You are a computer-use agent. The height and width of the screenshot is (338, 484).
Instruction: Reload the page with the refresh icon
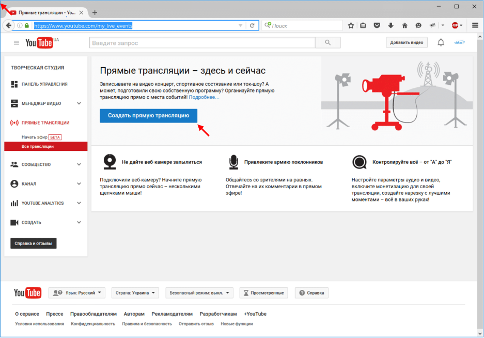tap(252, 26)
